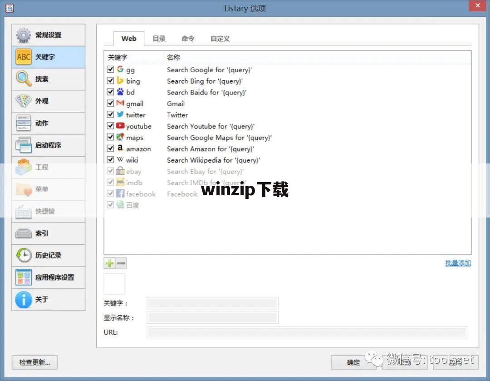The width and height of the screenshot is (490, 381).
Task: Click the Bing icon in bing row
Action: pos(120,80)
